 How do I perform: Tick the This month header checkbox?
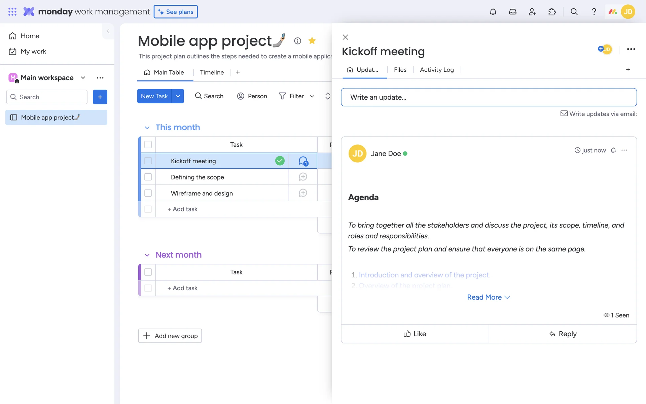pos(148,144)
